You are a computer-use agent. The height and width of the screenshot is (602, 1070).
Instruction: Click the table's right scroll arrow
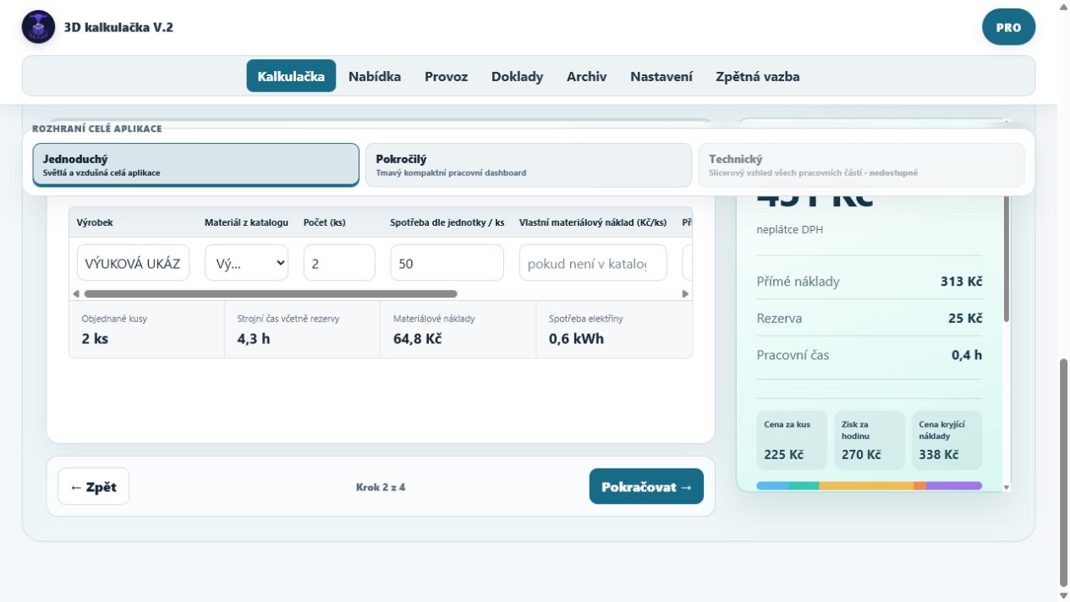click(685, 294)
